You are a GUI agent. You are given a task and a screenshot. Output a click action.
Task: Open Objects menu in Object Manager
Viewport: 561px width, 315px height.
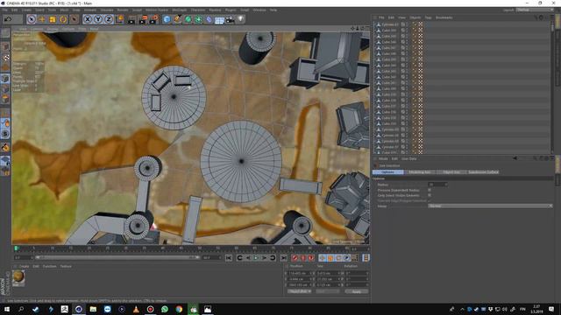tap(415, 17)
